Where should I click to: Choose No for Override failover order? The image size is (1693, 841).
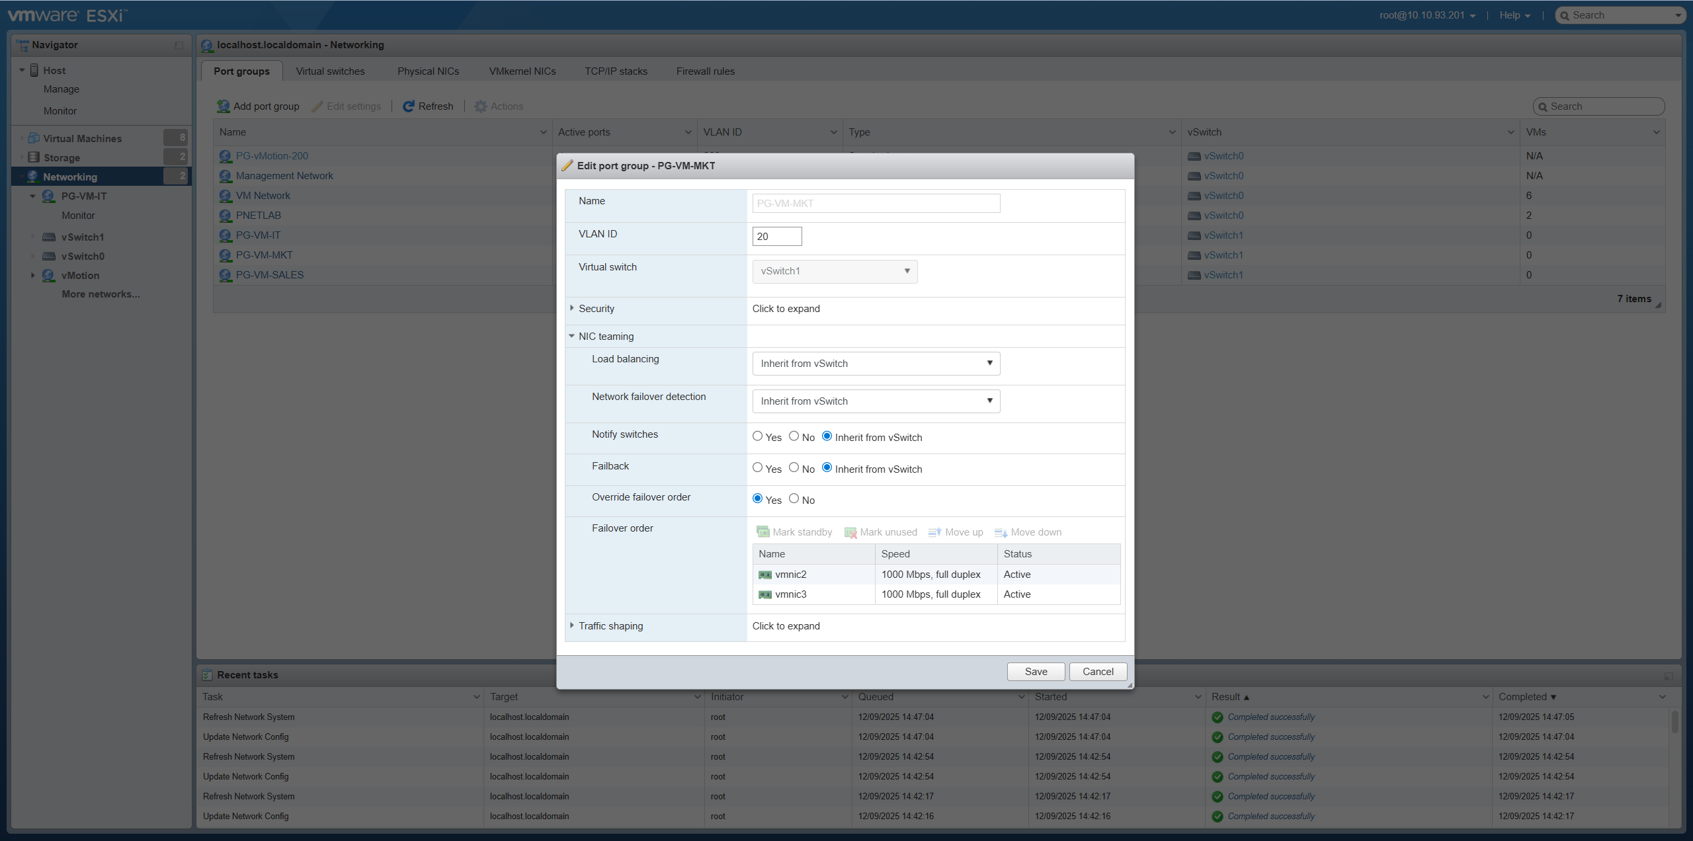click(x=793, y=498)
